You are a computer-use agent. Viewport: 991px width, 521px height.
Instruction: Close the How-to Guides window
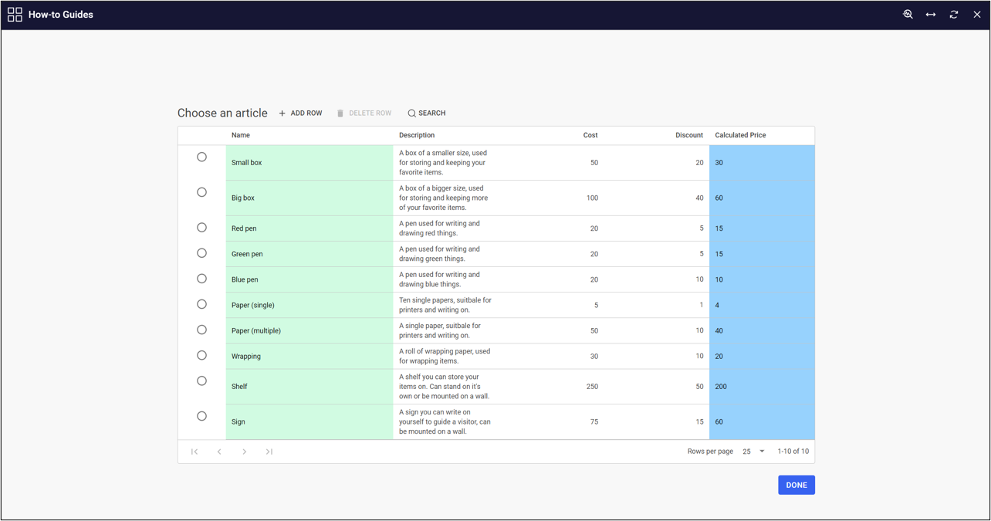pyautogui.click(x=977, y=15)
